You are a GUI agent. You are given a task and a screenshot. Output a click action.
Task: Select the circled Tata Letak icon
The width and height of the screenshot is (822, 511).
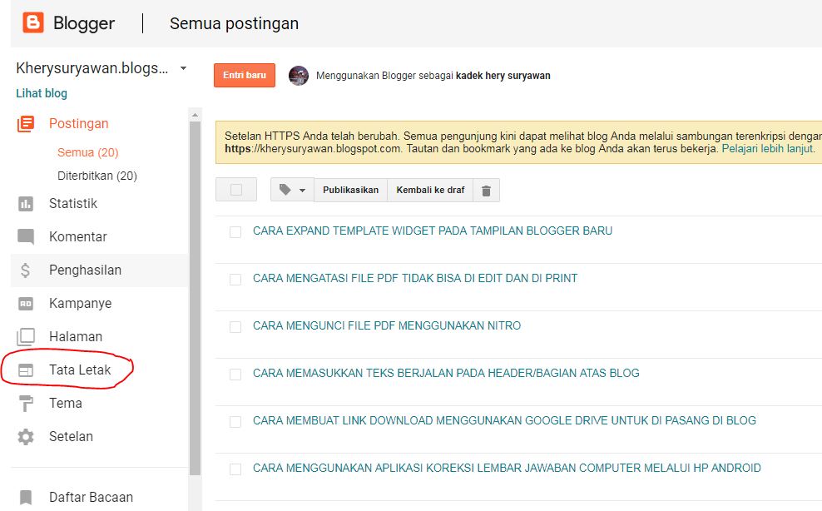click(x=25, y=369)
